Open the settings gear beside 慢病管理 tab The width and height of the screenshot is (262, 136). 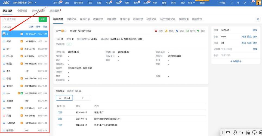pyautogui.click(x=258, y=19)
